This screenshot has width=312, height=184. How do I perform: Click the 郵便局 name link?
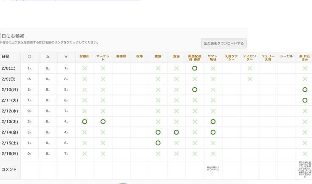[121, 56]
